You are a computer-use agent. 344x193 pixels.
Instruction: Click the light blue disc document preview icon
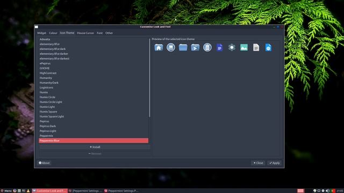[x=268, y=47]
